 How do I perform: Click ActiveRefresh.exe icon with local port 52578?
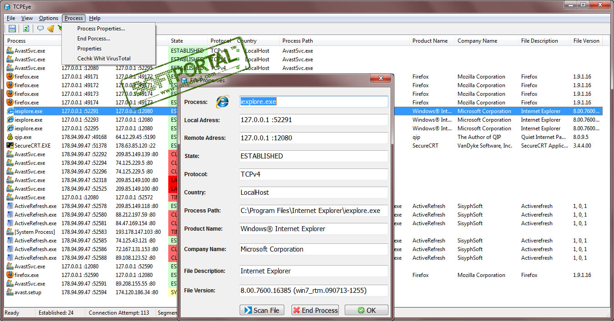[10, 206]
